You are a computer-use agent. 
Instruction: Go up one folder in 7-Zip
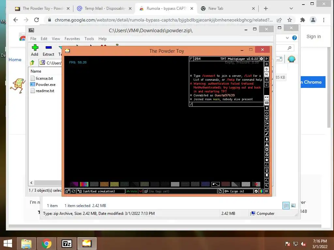pos(32,63)
